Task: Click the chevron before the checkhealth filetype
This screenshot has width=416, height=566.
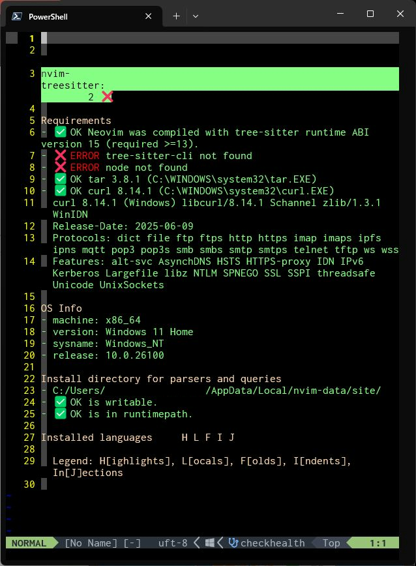Action: pos(221,543)
